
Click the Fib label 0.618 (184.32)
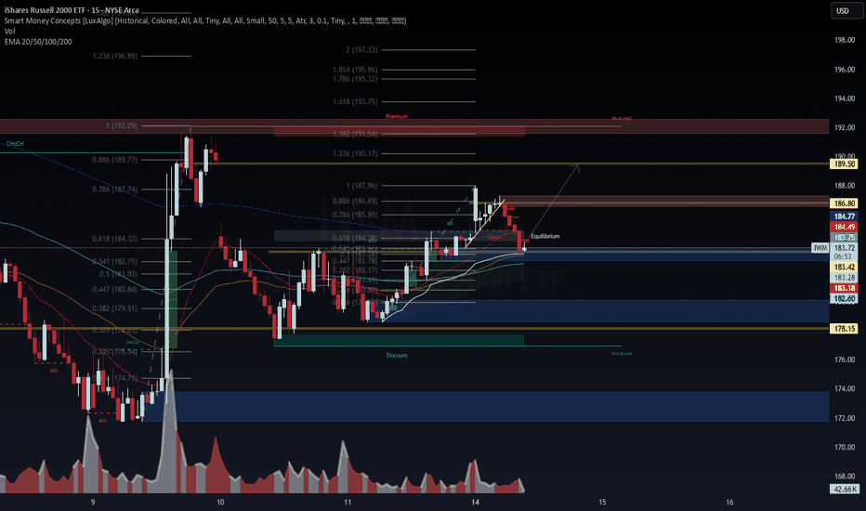pos(115,239)
